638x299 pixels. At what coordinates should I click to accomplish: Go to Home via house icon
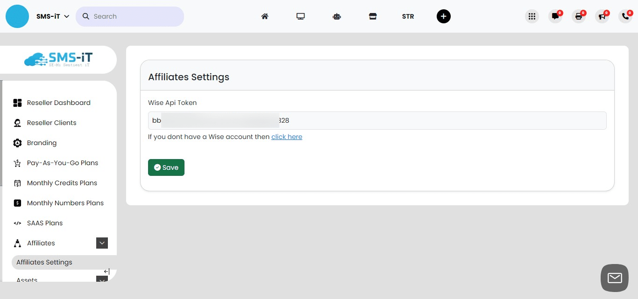tap(265, 16)
